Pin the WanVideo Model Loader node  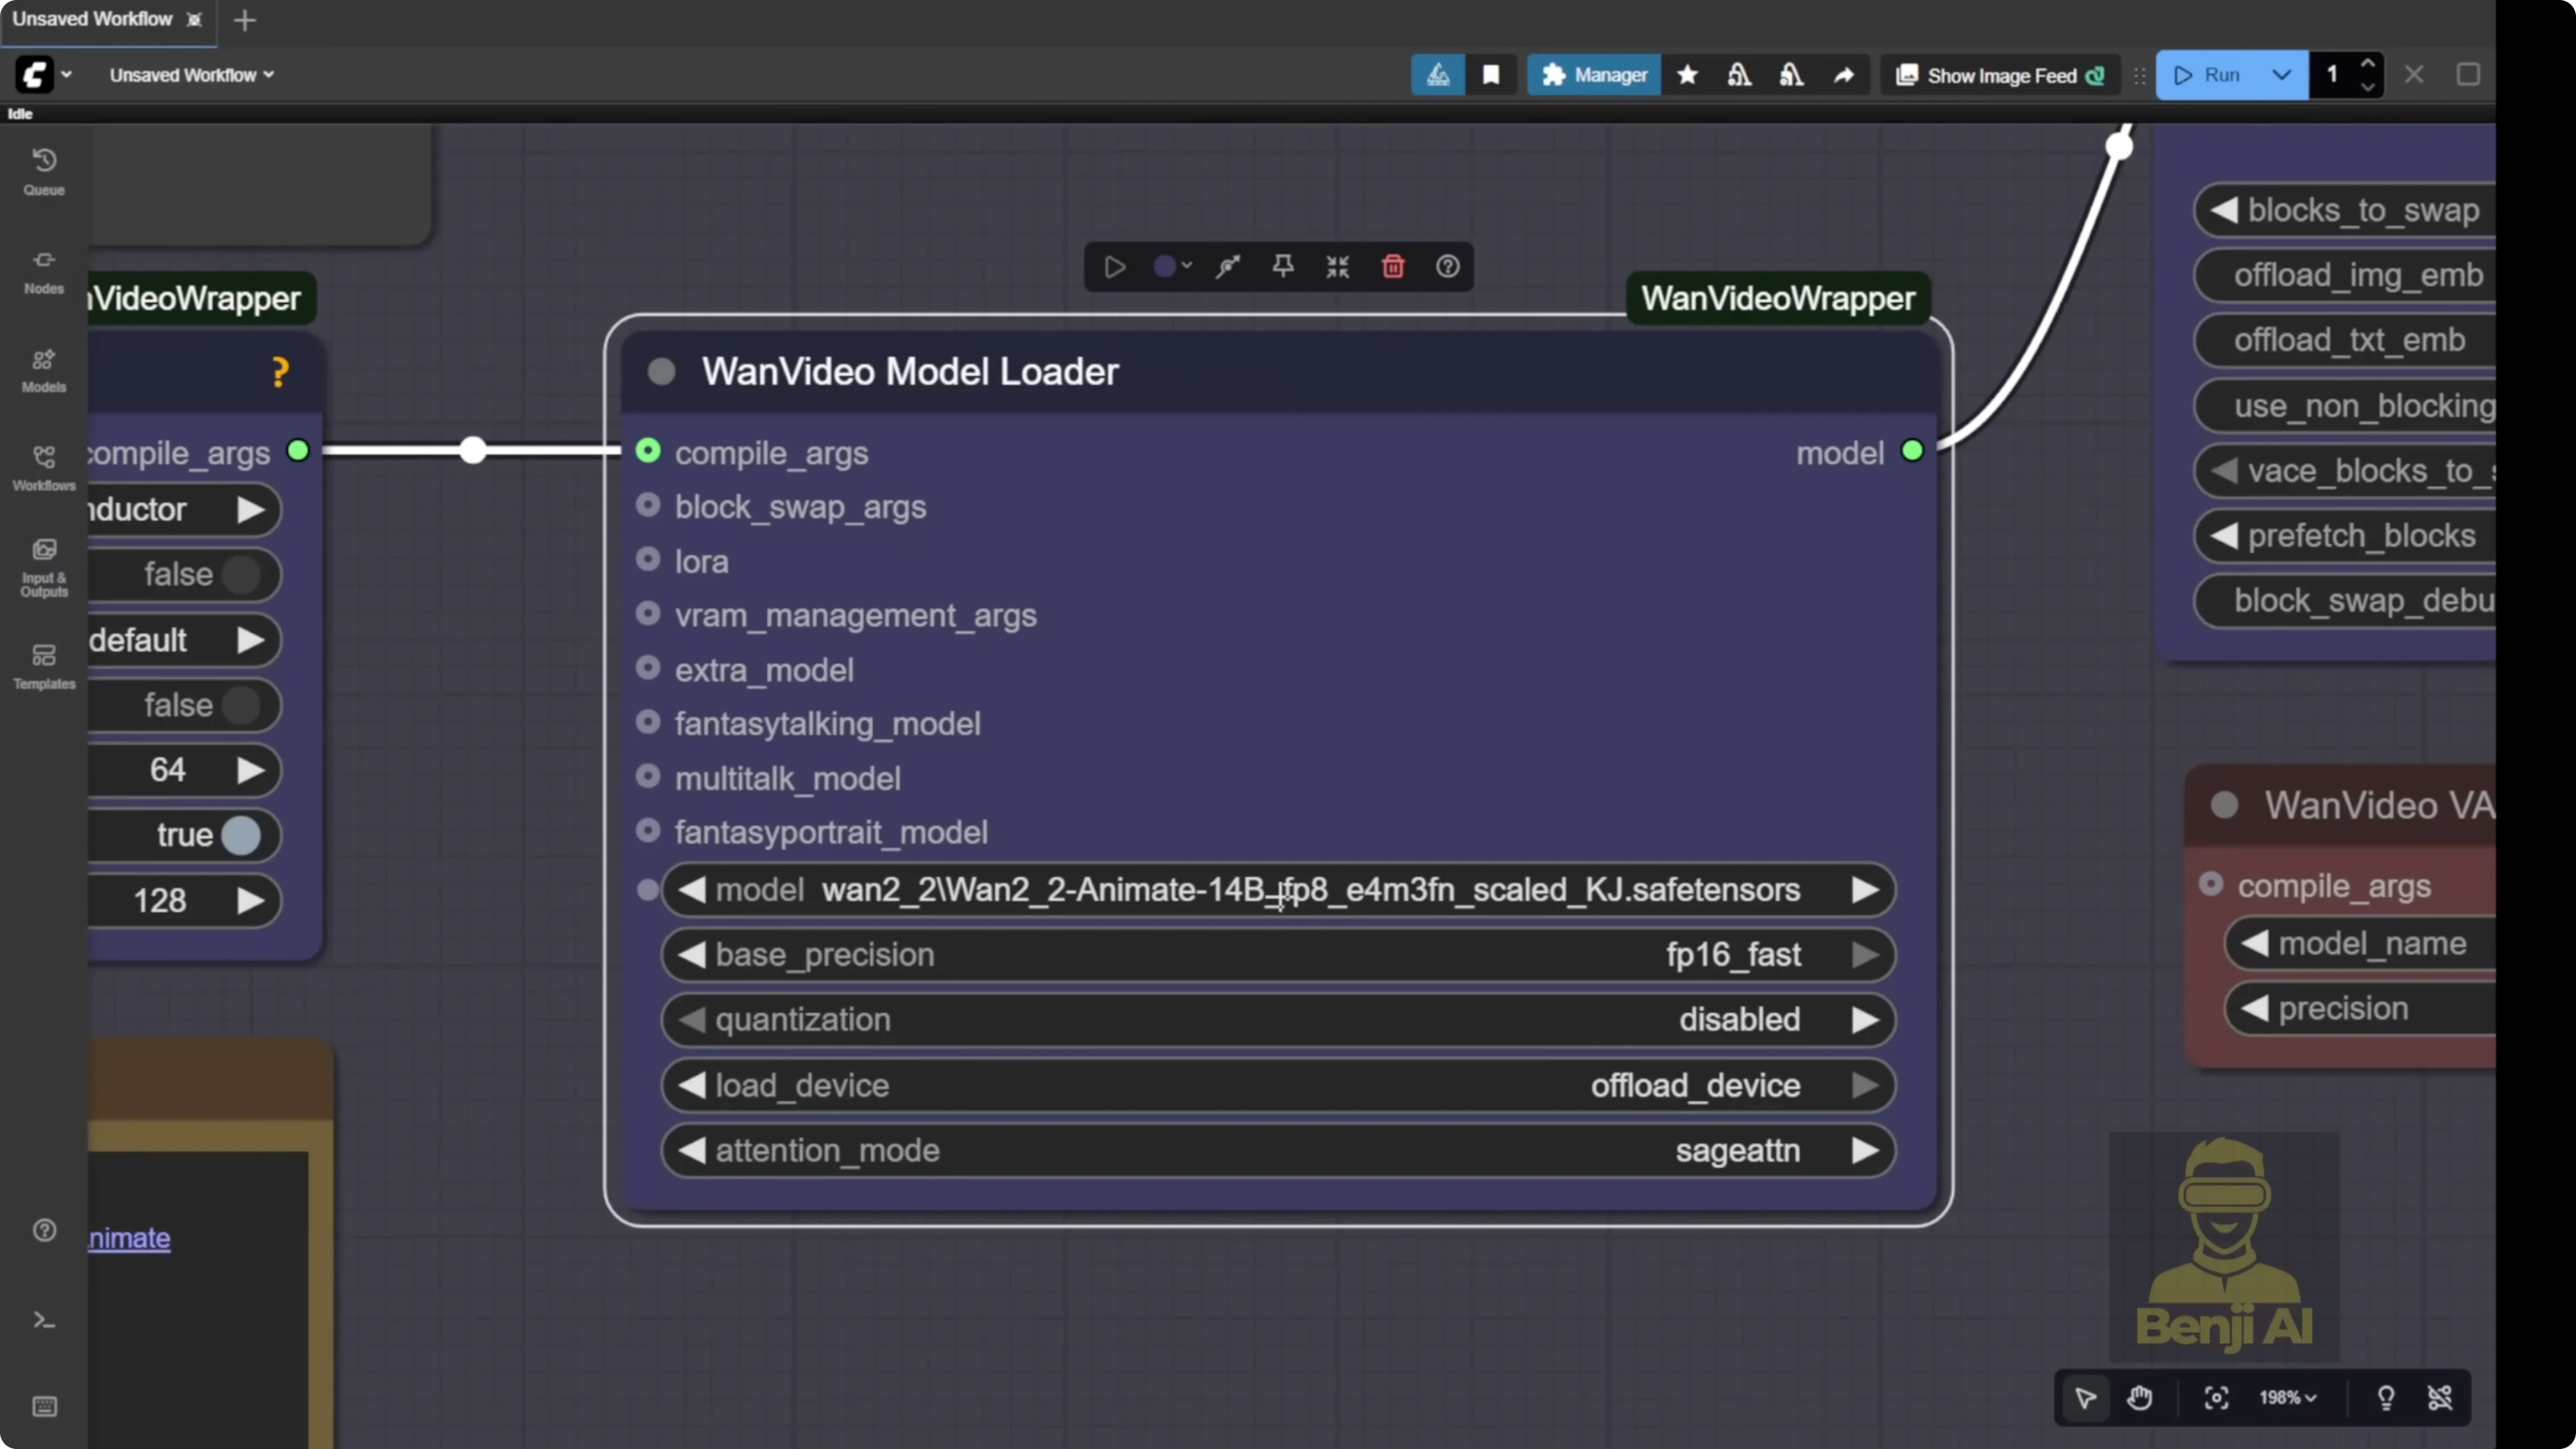(1282, 267)
